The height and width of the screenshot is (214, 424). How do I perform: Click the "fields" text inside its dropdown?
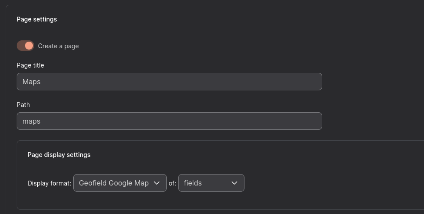pos(193,183)
